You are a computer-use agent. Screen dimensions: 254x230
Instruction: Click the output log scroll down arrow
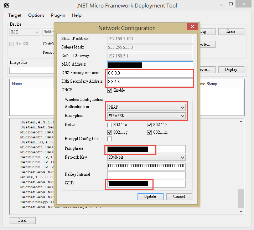241,211
